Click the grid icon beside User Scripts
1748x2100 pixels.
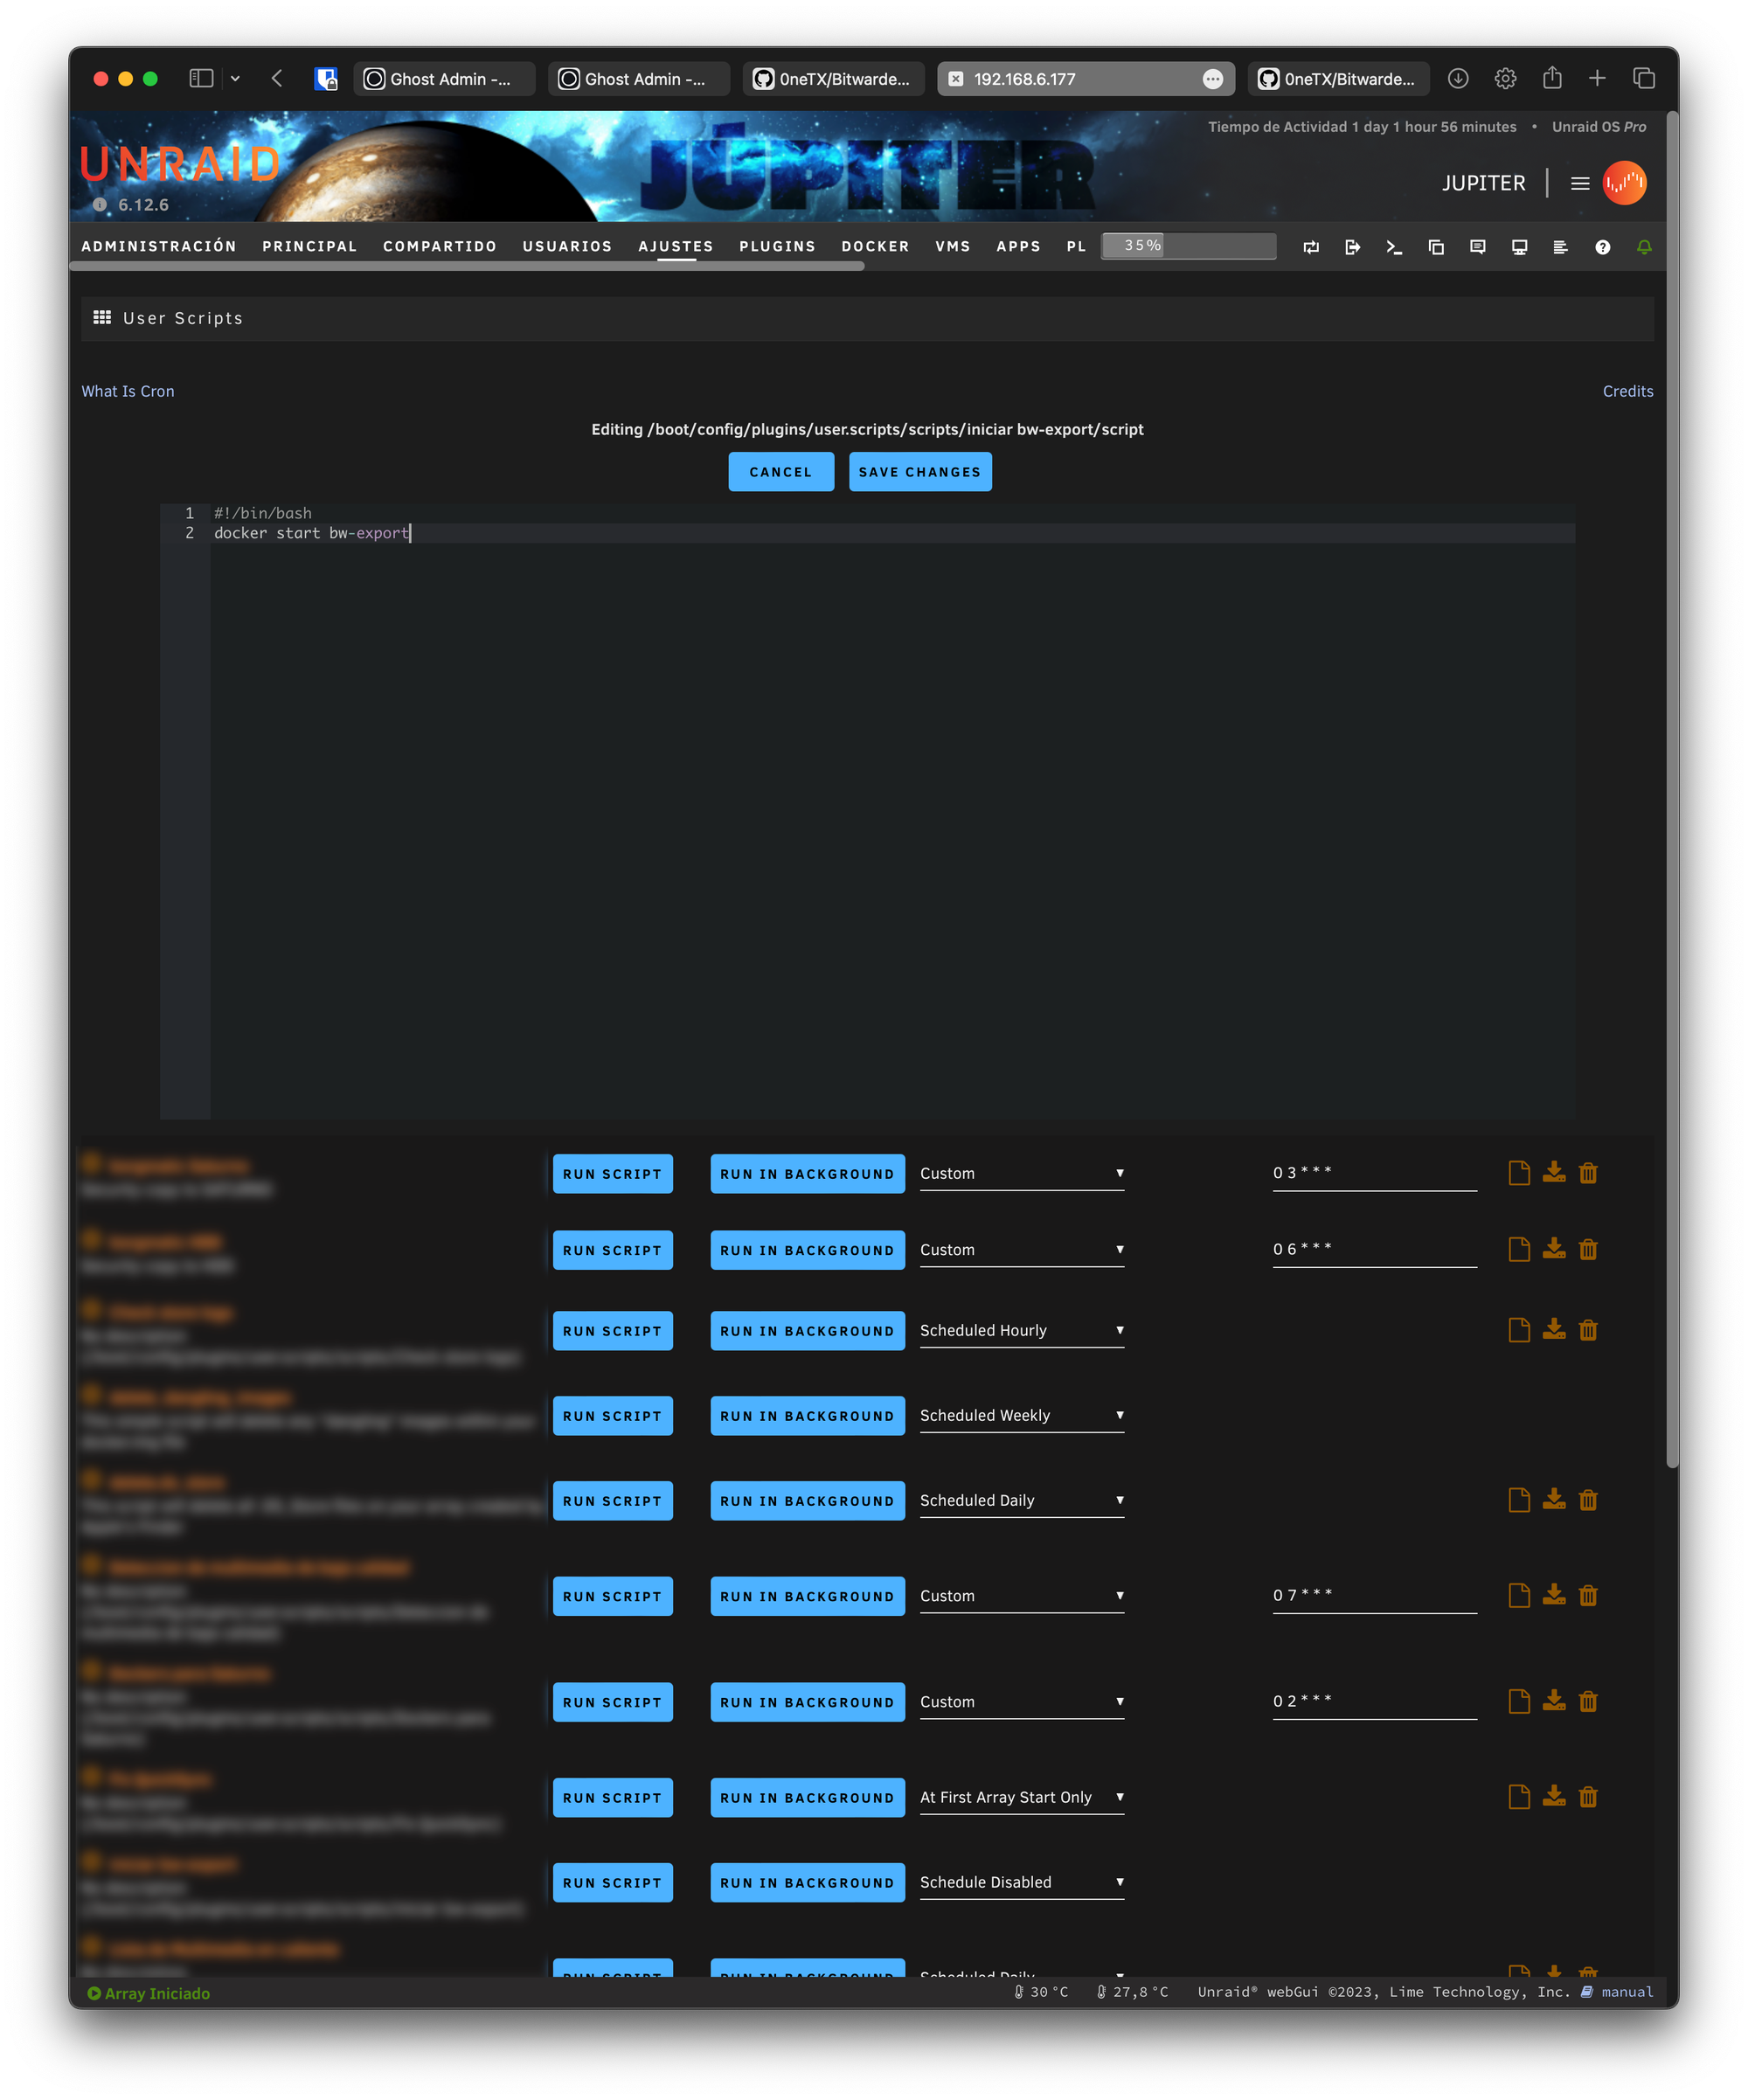pyautogui.click(x=102, y=317)
